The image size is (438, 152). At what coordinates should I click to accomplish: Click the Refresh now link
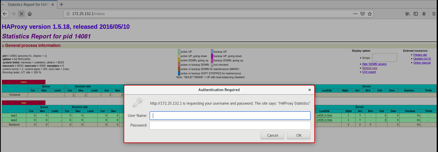pos(370,68)
